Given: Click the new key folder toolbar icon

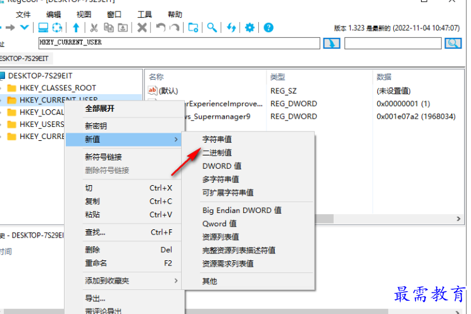Looking at the screenshot, I should click(193, 28).
